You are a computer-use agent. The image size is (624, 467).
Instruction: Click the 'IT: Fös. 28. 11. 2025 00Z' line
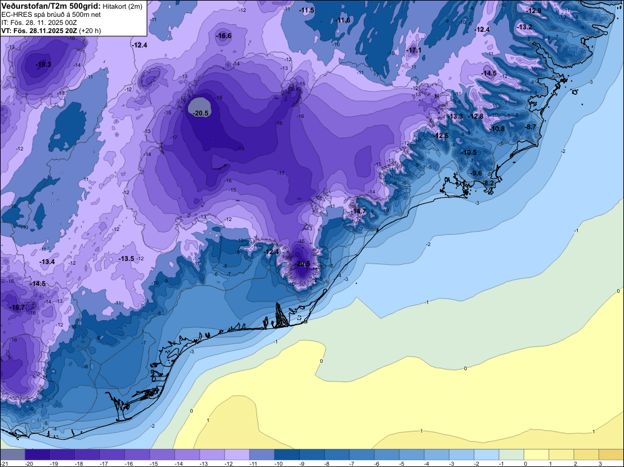38,22
